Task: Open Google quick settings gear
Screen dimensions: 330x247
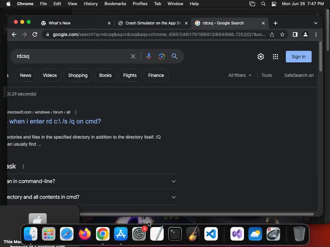Action: click(x=260, y=57)
